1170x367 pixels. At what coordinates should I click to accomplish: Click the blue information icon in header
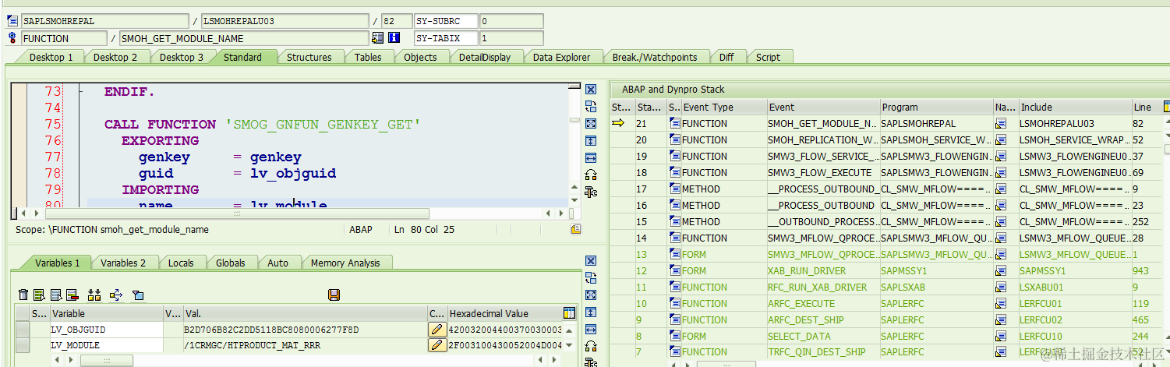[394, 37]
